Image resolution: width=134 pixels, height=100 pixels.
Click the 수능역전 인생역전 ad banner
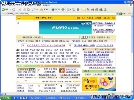tap(99, 84)
